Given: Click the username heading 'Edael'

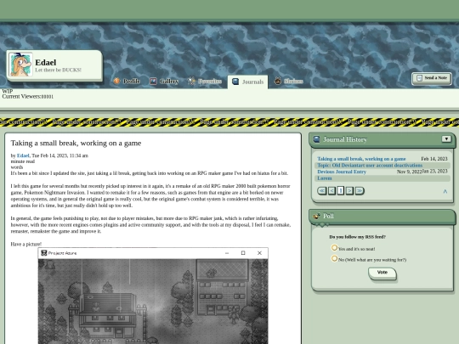Looking at the screenshot, I should [x=46, y=62].
